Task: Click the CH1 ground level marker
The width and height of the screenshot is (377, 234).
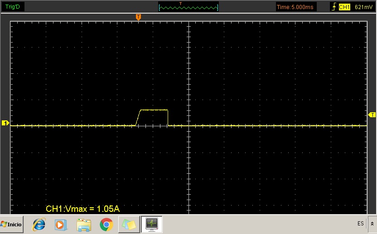Action: 5,123
